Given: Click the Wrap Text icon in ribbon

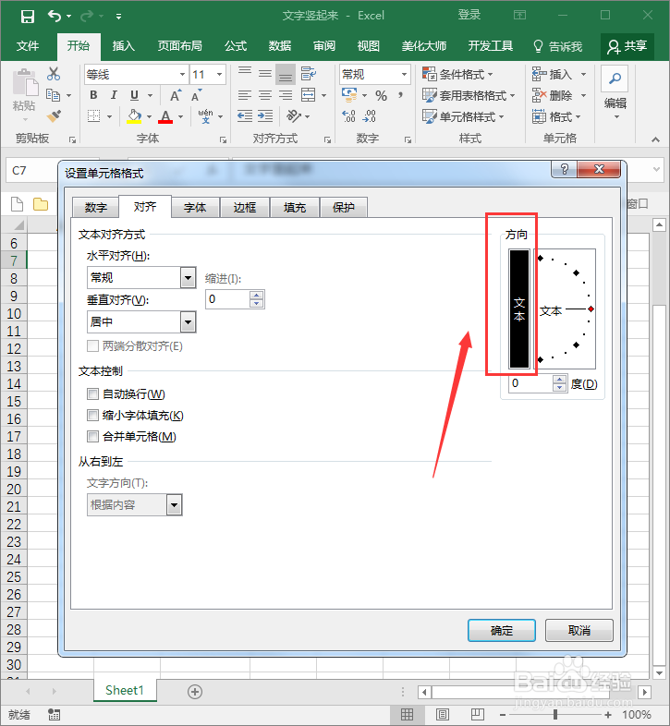Looking at the screenshot, I should tap(308, 74).
